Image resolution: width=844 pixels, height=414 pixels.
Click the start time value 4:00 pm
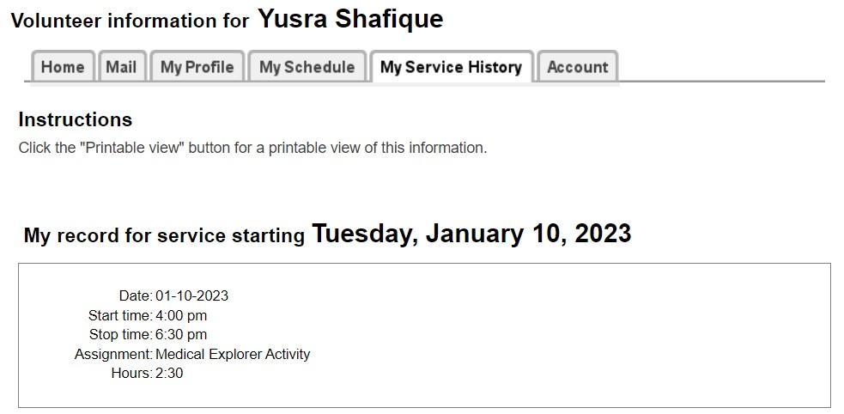pos(181,315)
